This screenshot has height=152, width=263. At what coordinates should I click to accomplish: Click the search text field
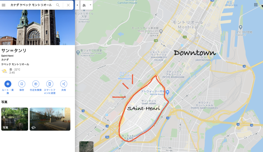[x=31, y=5]
